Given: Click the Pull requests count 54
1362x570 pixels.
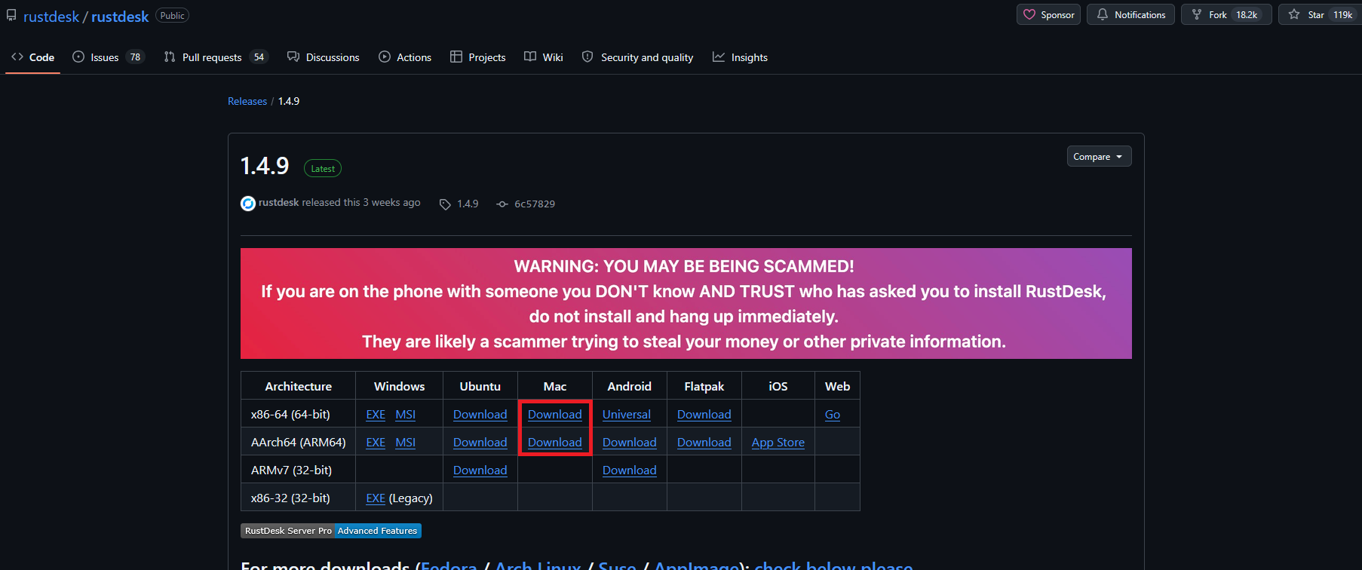Looking at the screenshot, I should coord(259,57).
